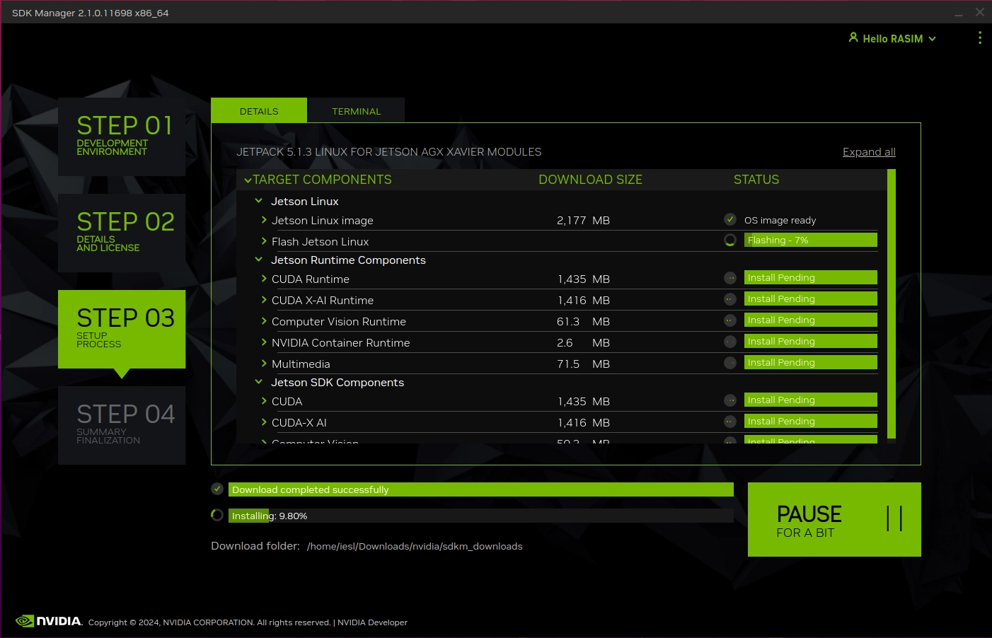Click Multimedia pending status icon

(x=730, y=363)
